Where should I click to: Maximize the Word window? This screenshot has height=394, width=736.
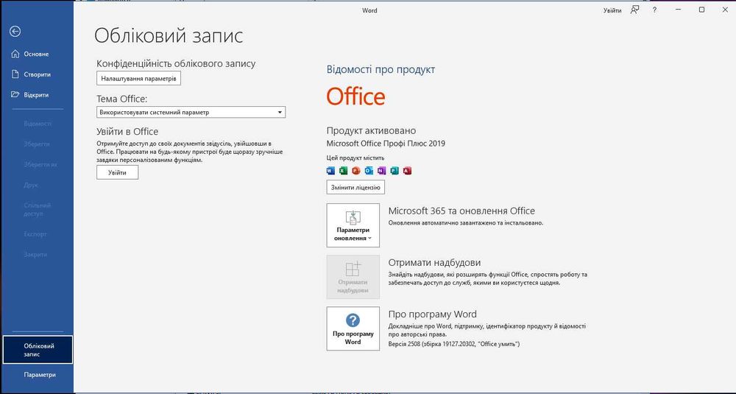(x=701, y=10)
